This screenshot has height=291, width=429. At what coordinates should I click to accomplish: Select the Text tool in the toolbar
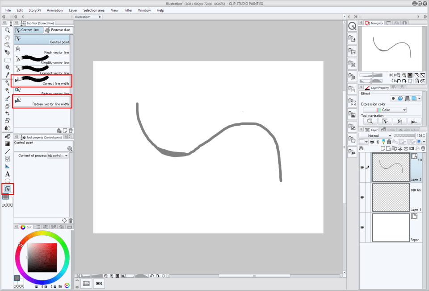(x=7, y=174)
